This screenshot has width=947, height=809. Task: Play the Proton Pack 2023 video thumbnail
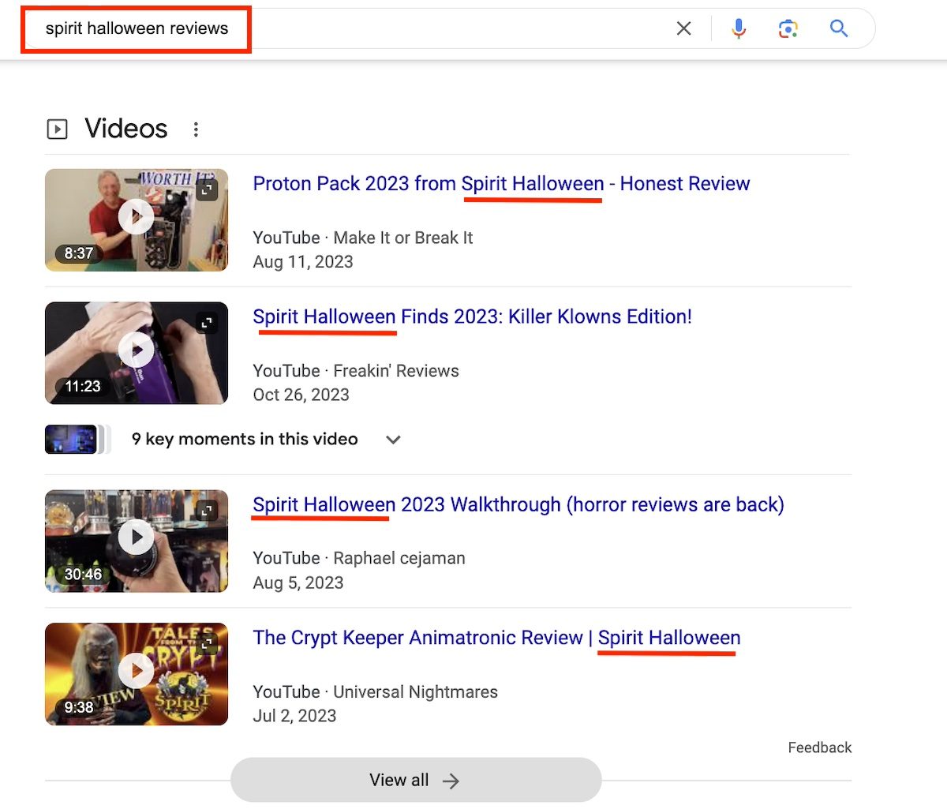click(137, 217)
